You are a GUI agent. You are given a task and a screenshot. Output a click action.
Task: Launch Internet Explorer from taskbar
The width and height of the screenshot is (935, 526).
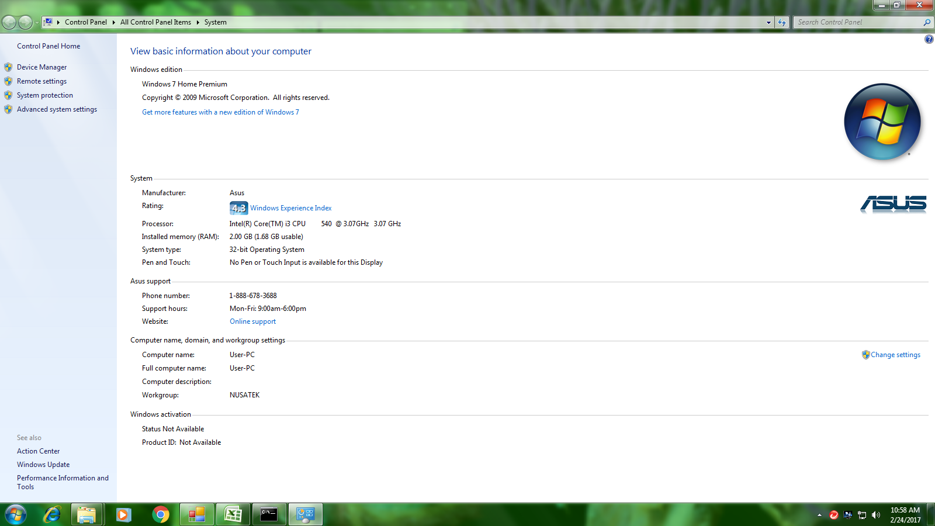(x=52, y=514)
